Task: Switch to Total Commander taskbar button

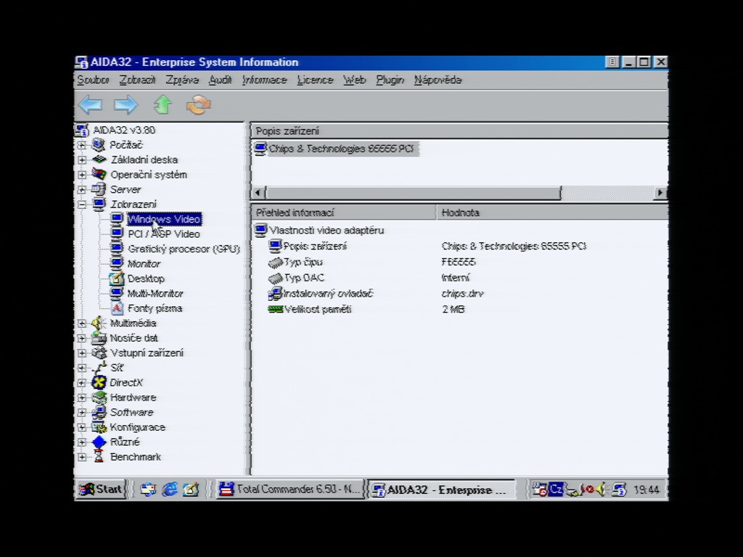Action: tap(290, 489)
